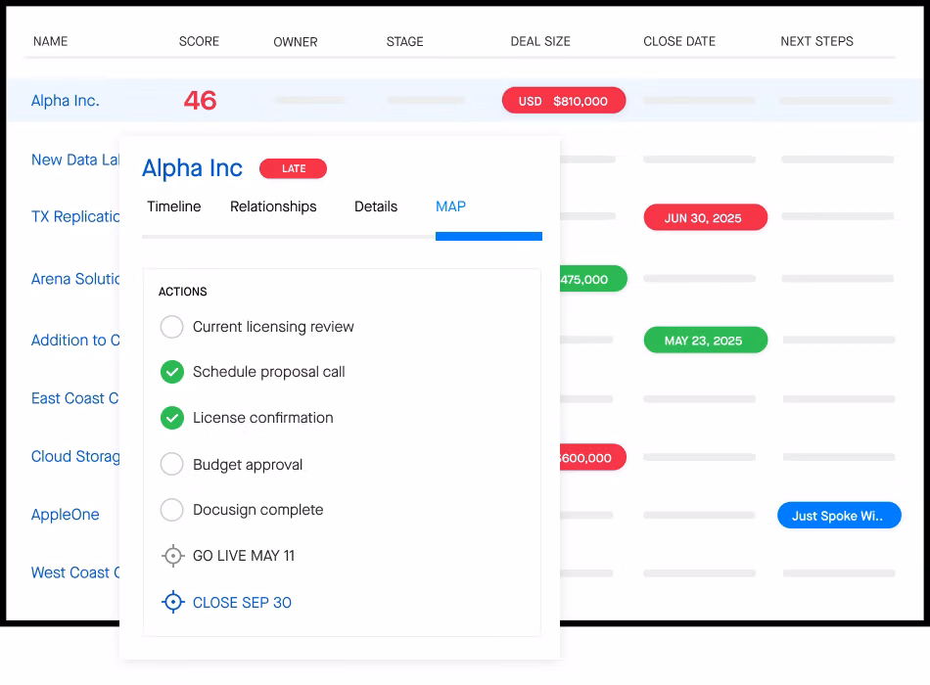Select the MAY 23, 2025 close date badge
This screenshot has height=685, width=930.
[x=705, y=341]
